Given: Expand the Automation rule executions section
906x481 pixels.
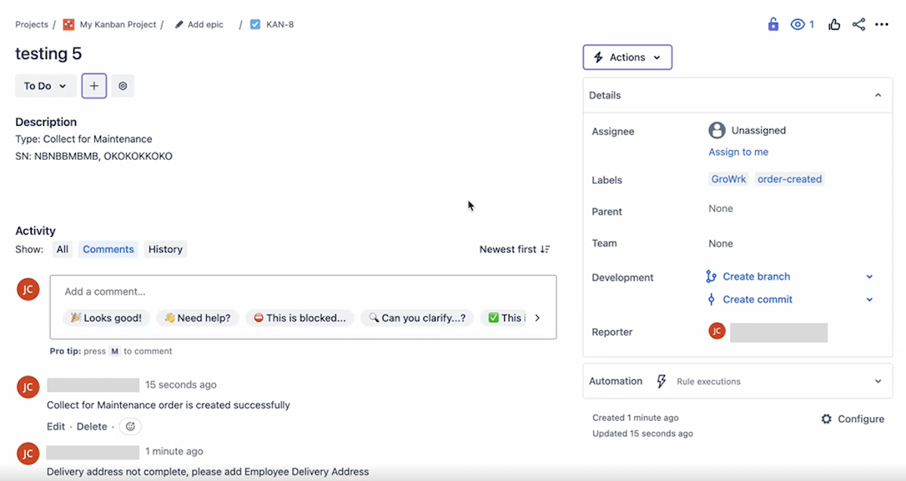Looking at the screenshot, I should pos(878,381).
